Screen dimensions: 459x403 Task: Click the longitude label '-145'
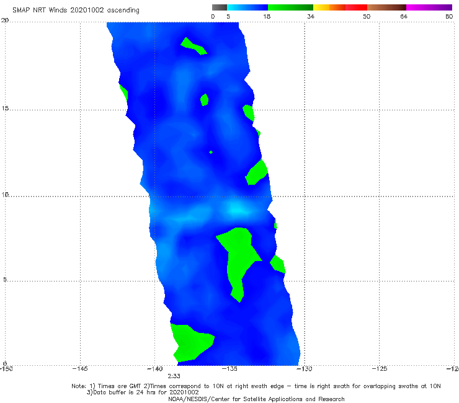pyautogui.click(x=80, y=369)
